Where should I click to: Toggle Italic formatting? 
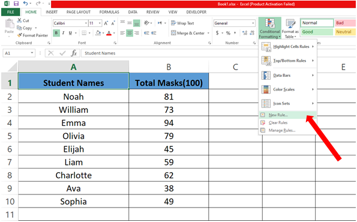63,33
